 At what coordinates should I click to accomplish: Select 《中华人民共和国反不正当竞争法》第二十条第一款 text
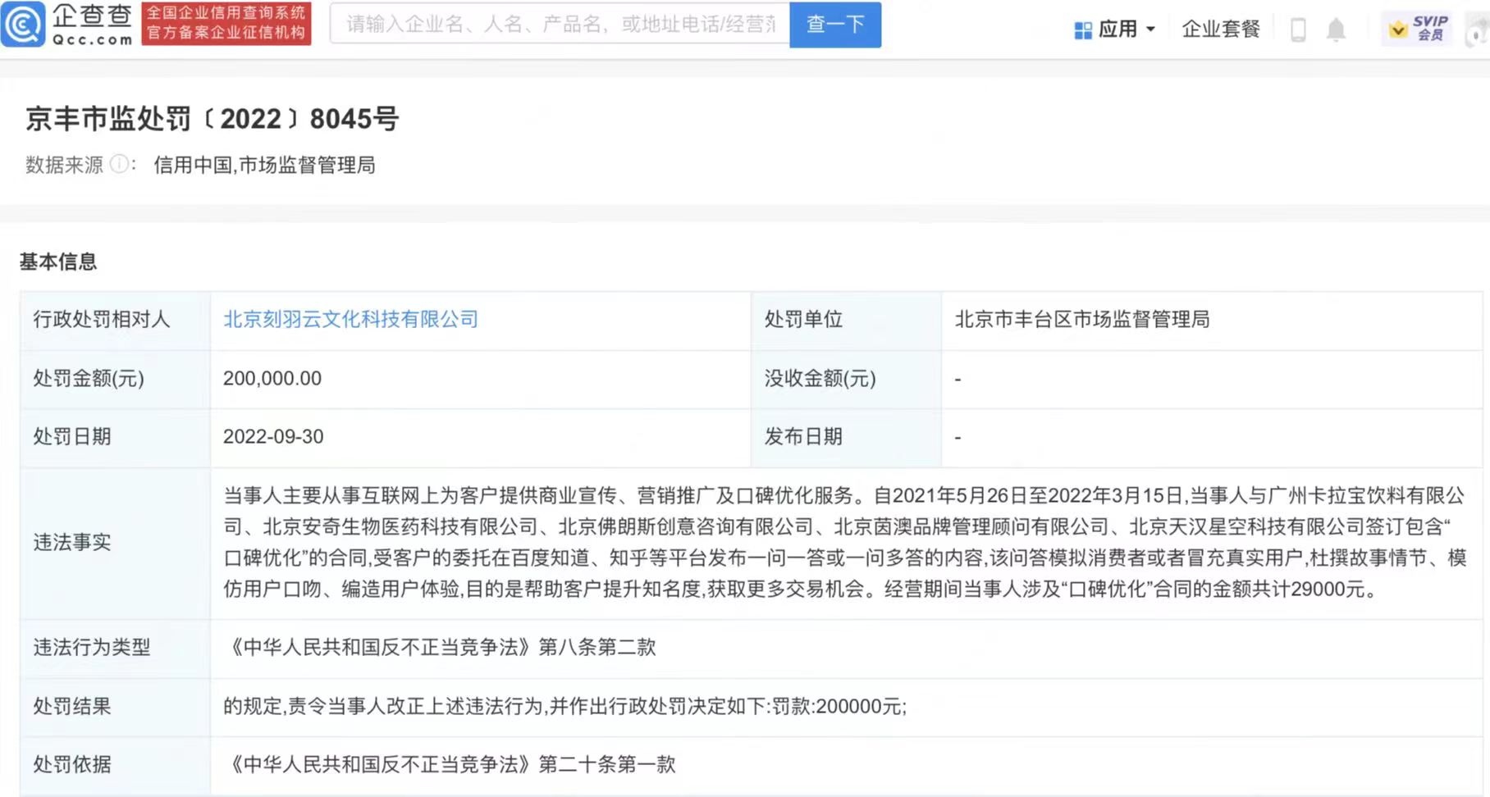point(450,764)
